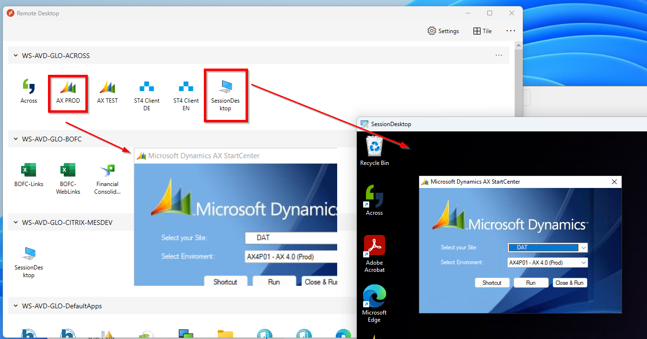The image size is (647, 339).
Task: Open Recycle Bin on SessionDesktop
Action: 375,151
